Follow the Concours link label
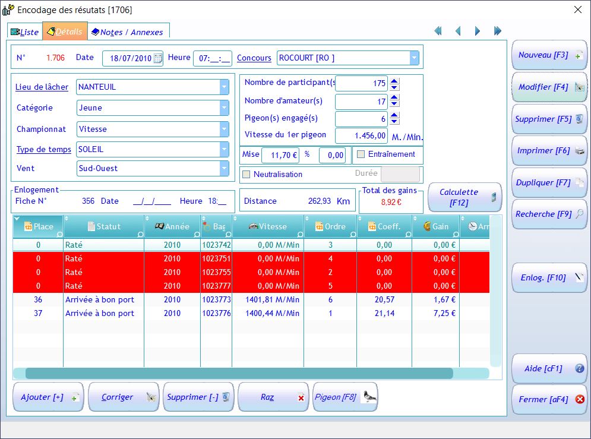This screenshot has height=439, width=591. [254, 58]
